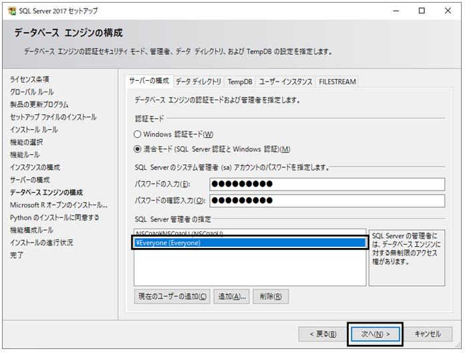
Task: Switch to the FILESTREAM tab
Action: pyautogui.click(x=337, y=82)
